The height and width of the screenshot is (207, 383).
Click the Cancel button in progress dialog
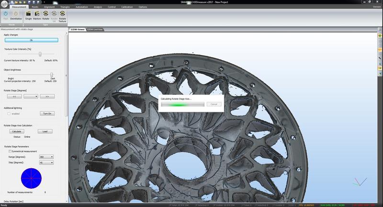tap(214, 104)
